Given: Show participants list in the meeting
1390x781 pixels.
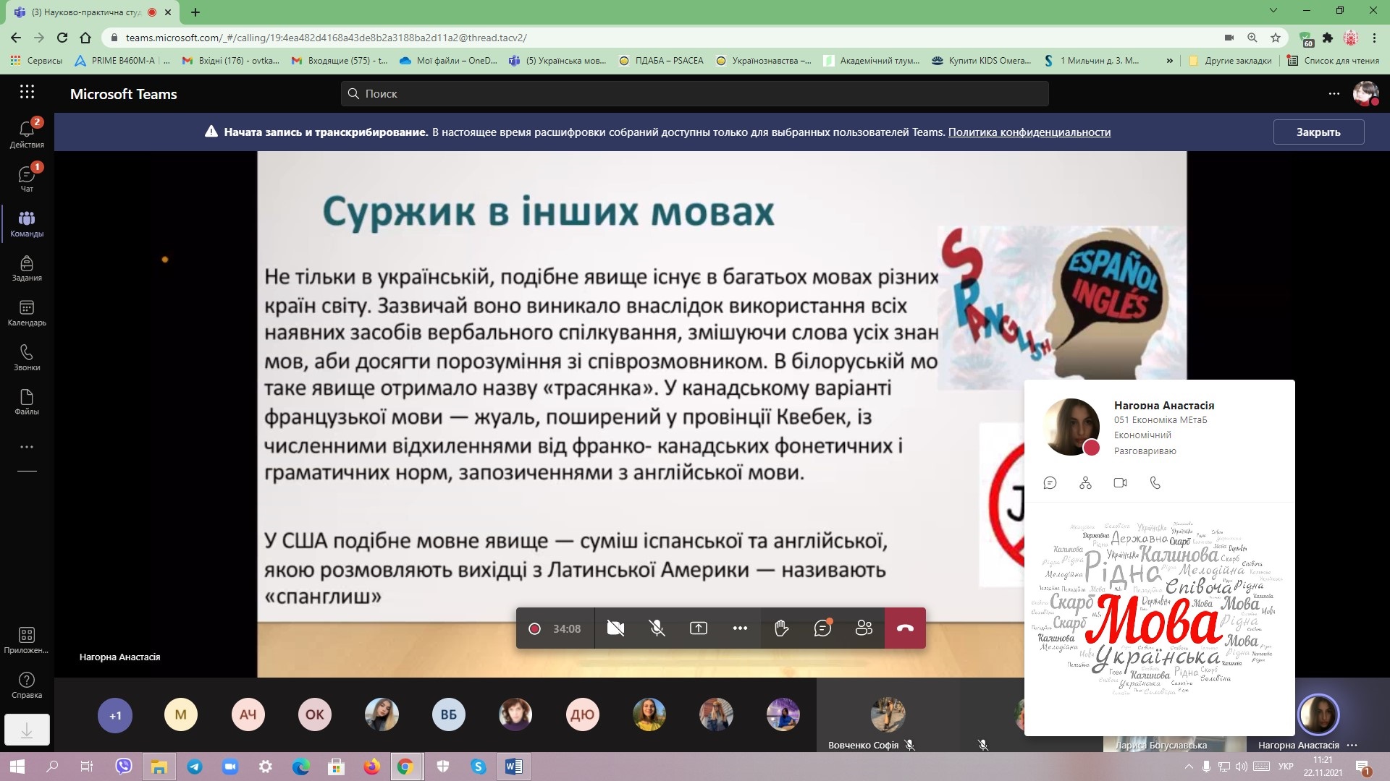Looking at the screenshot, I should tap(864, 628).
